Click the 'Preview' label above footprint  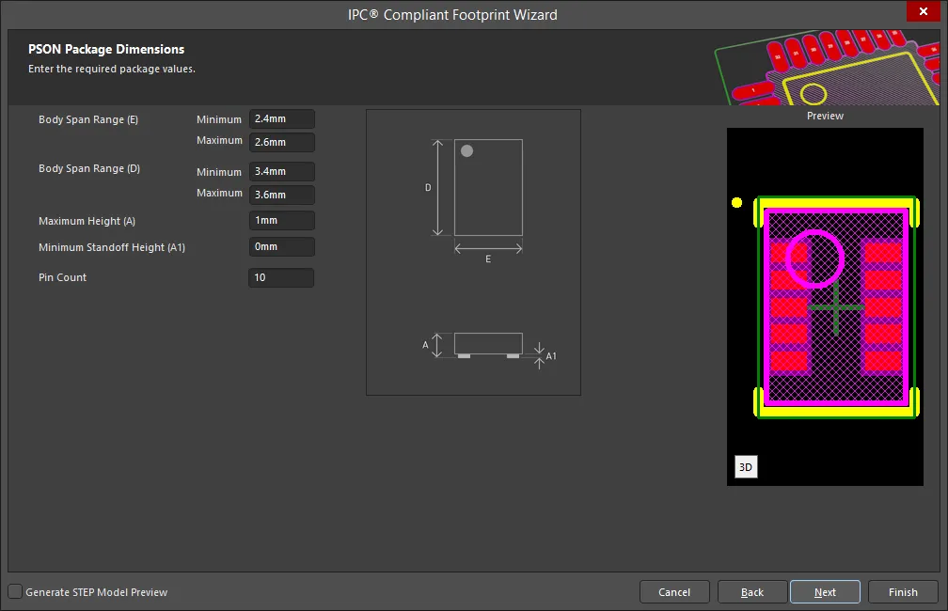coord(825,116)
